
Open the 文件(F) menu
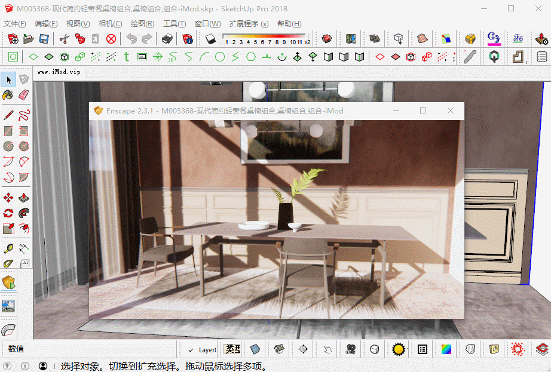pyautogui.click(x=15, y=24)
